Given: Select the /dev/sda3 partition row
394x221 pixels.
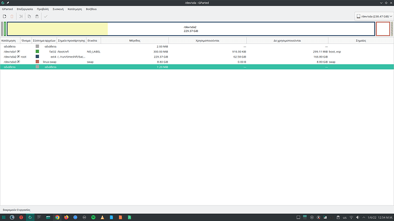Looking at the screenshot, I should coord(197,62).
